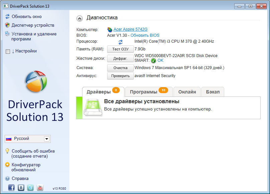Open the VKontakte social icon
The height and width of the screenshot is (194, 270).
coord(21,187)
